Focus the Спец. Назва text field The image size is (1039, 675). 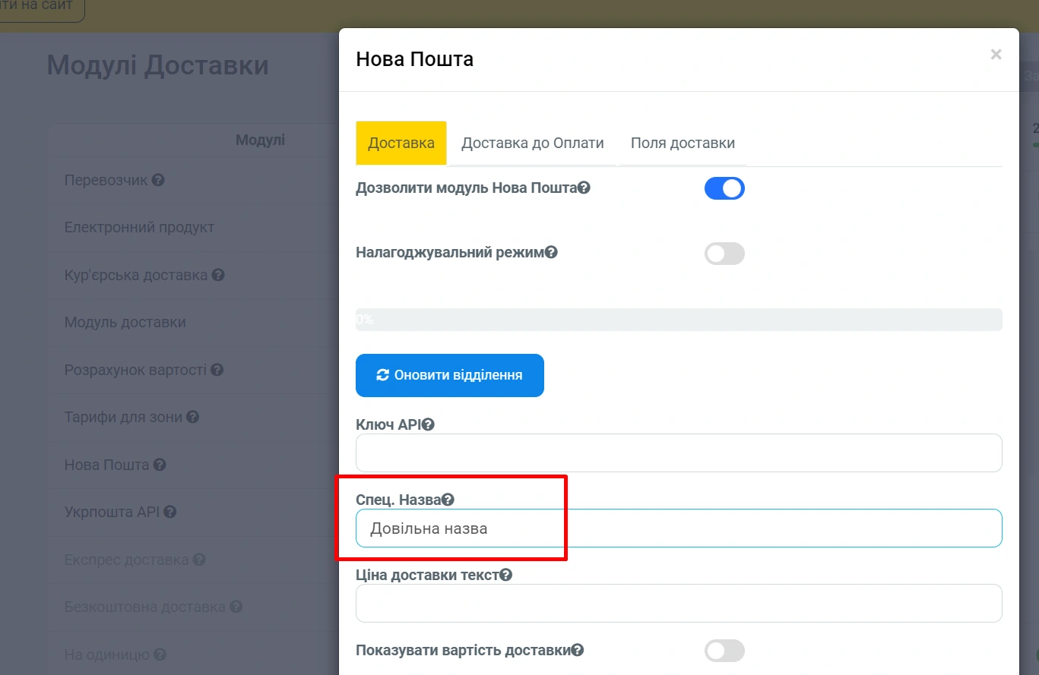pyautogui.click(x=678, y=528)
